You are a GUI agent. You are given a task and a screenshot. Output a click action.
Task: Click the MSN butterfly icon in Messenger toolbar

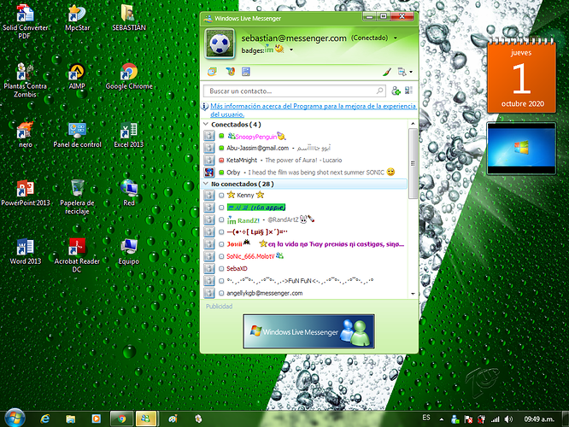229,72
